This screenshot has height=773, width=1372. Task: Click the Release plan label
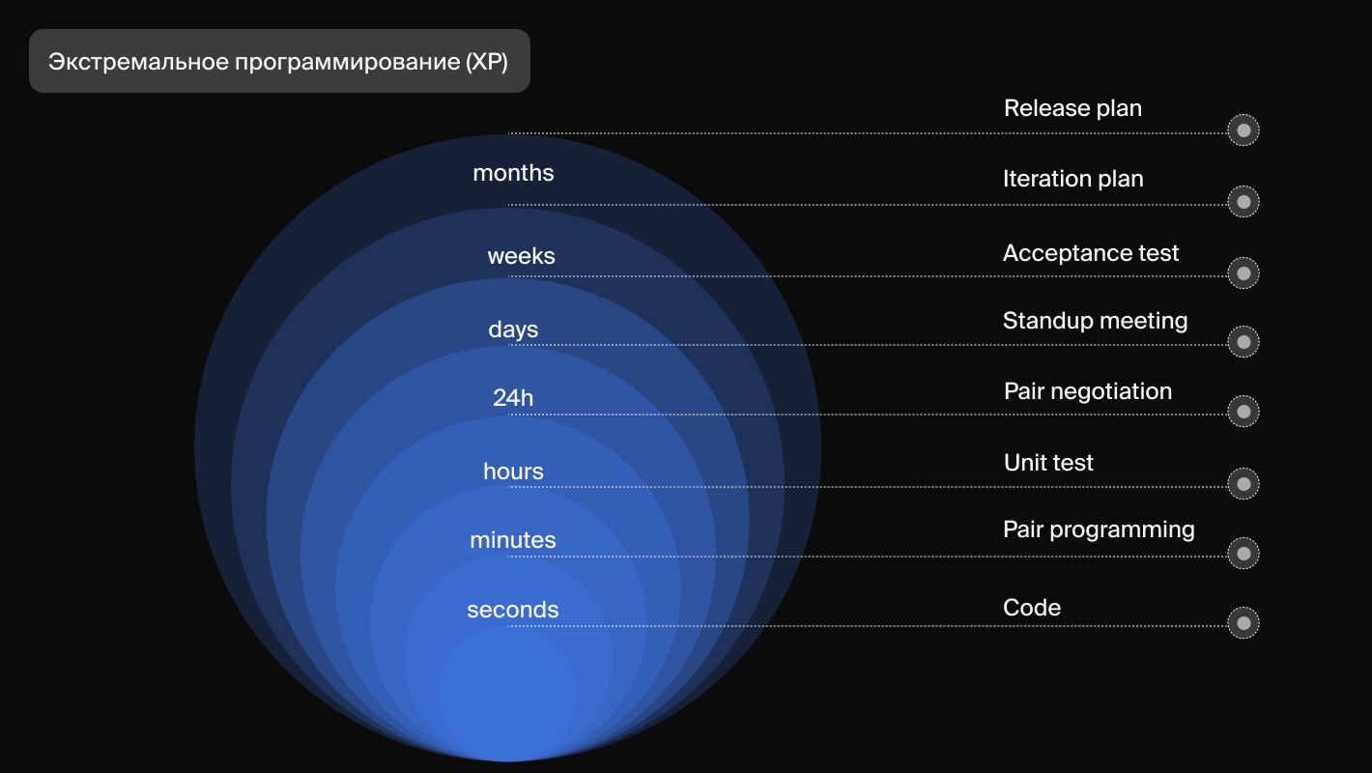click(1072, 108)
